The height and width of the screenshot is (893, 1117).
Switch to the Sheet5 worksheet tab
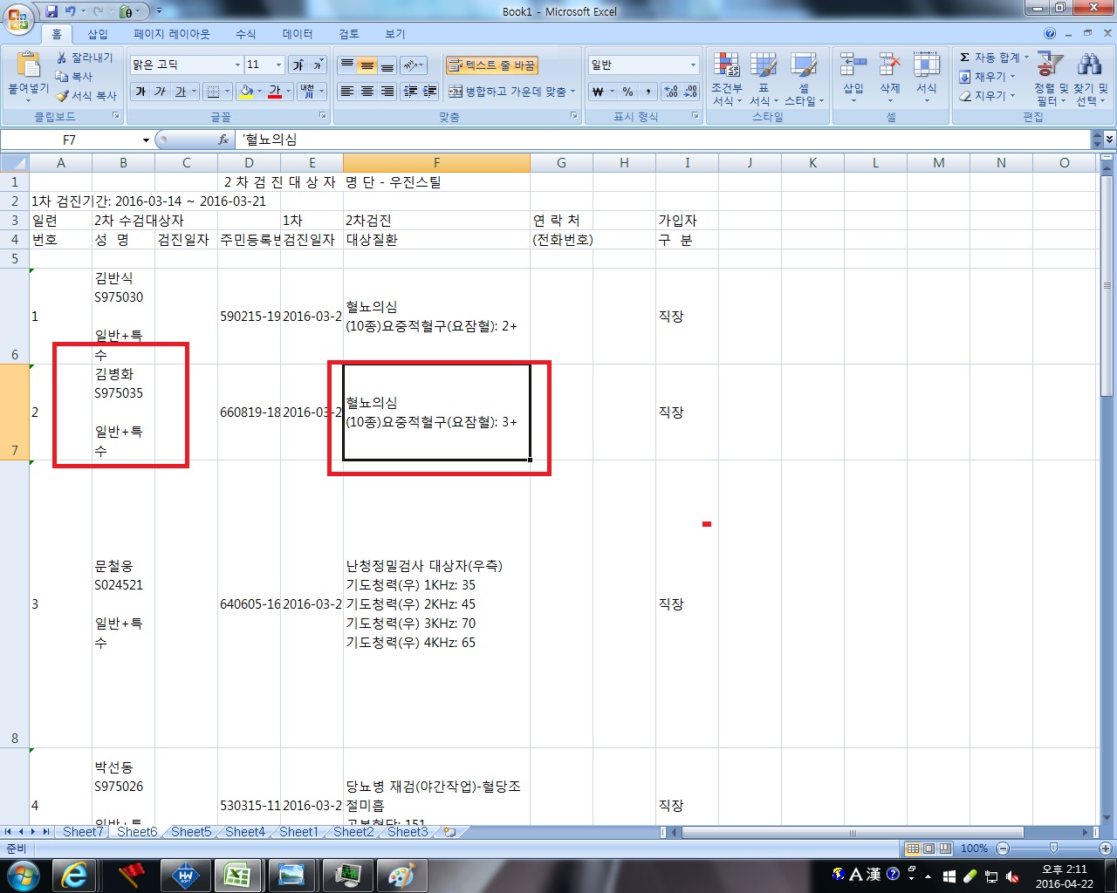[190, 832]
